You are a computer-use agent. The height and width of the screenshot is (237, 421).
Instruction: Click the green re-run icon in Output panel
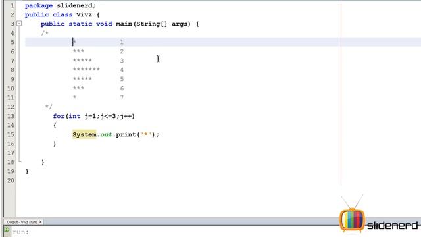click(x=7, y=230)
